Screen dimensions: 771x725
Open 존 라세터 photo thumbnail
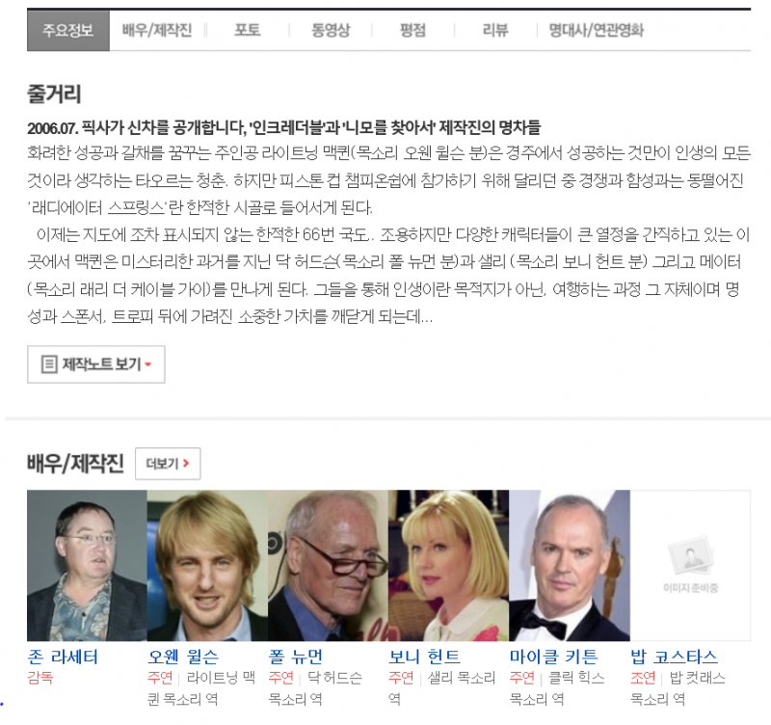pyautogui.click(x=87, y=565)
